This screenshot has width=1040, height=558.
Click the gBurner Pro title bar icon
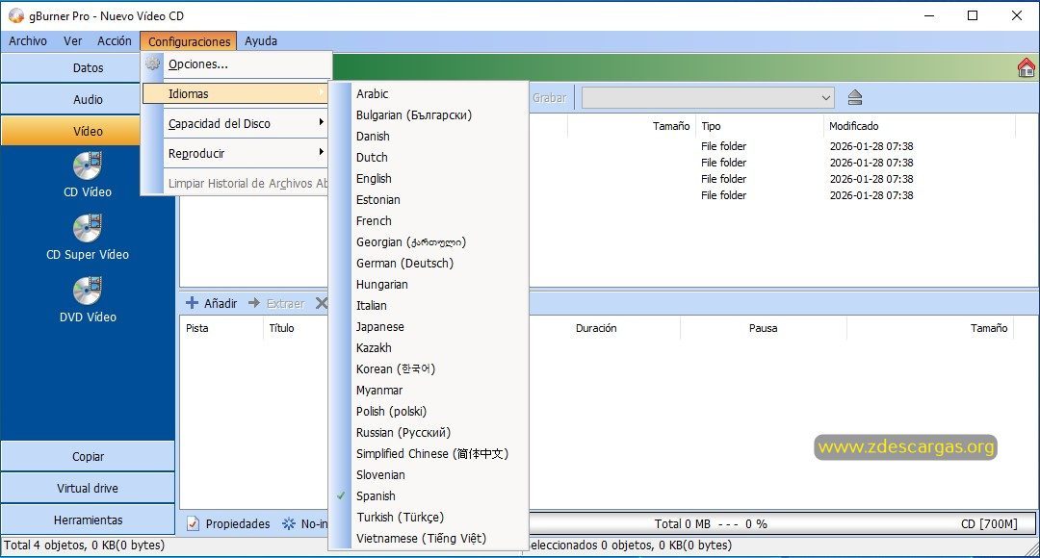pyautogui.click(x=16, y=15)
